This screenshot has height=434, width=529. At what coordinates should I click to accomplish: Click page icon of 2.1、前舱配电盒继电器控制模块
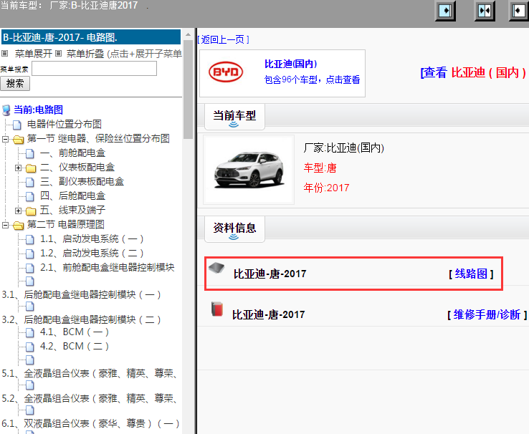[x=30, y=269]
